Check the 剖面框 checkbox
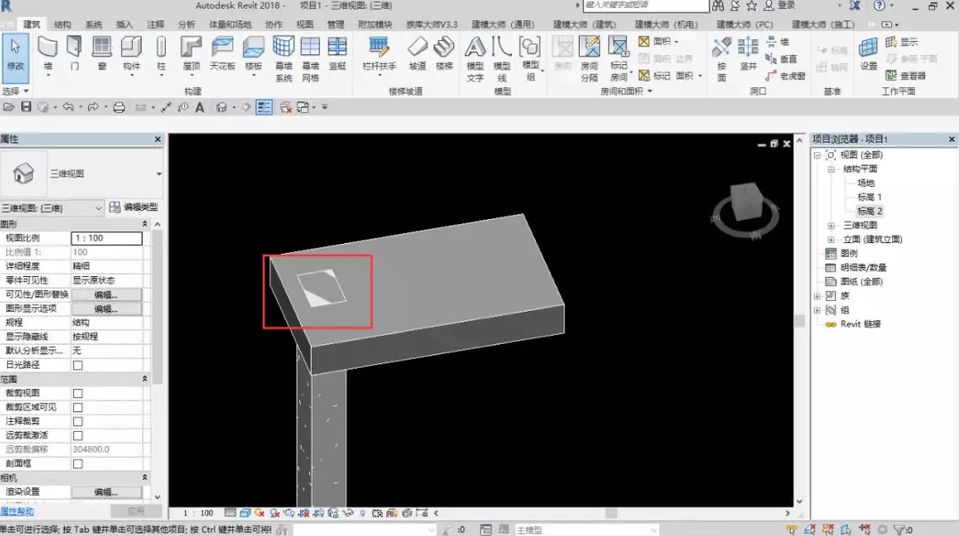 [x=77, y=464]
